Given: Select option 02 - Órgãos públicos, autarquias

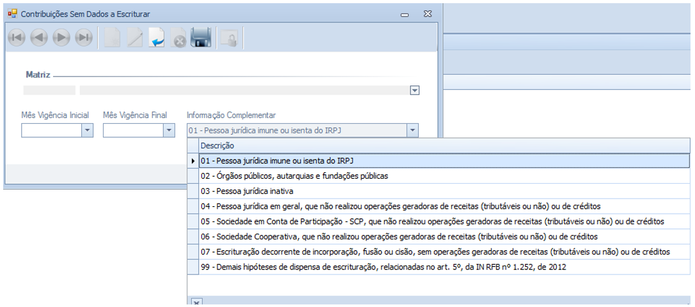Looking at the screenshot, I should pyautogui.click(x=294, y=176).
